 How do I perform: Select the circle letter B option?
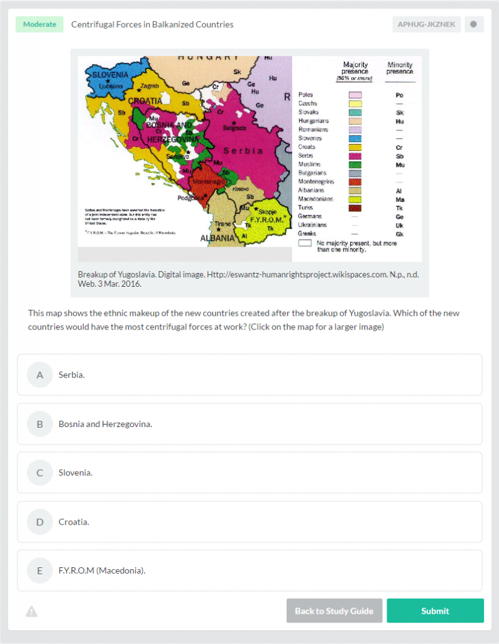pyautogui.click(x=40, y=424)
